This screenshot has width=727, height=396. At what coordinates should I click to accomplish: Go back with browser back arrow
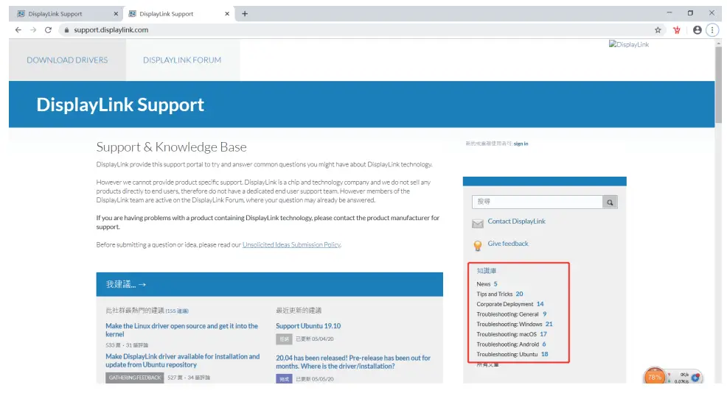18,30
